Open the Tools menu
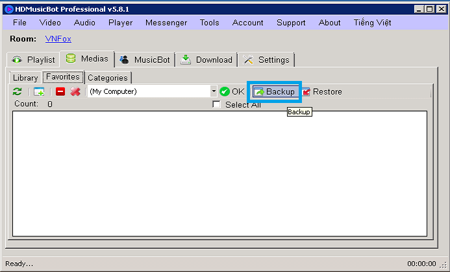Screen dimensions: 450x272 click(209, 23)
